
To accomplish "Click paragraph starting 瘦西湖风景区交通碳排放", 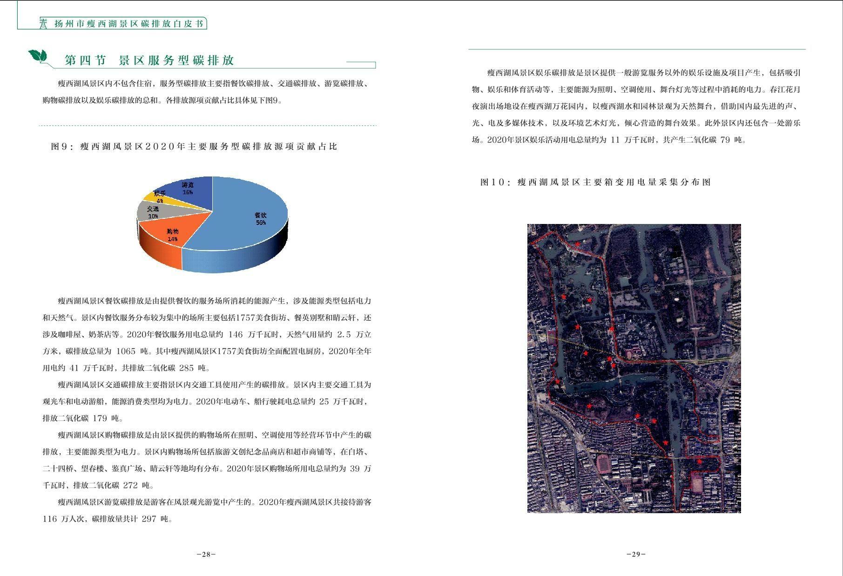I will [207, 401].
